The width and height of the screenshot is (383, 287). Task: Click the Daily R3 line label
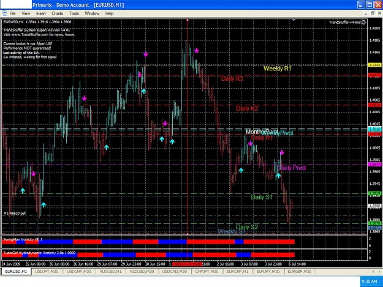click(232, 78)
